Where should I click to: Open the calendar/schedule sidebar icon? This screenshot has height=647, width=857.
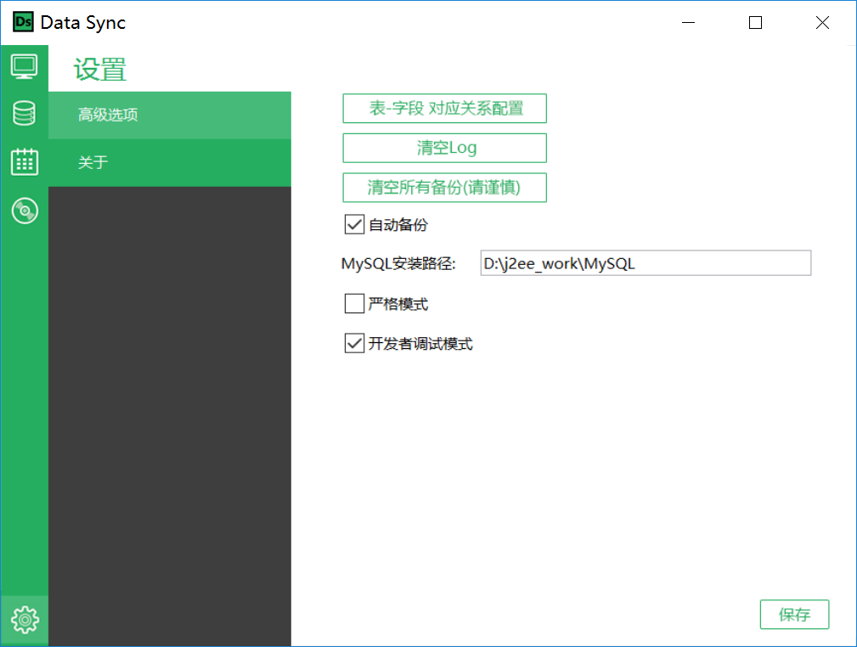25,161
